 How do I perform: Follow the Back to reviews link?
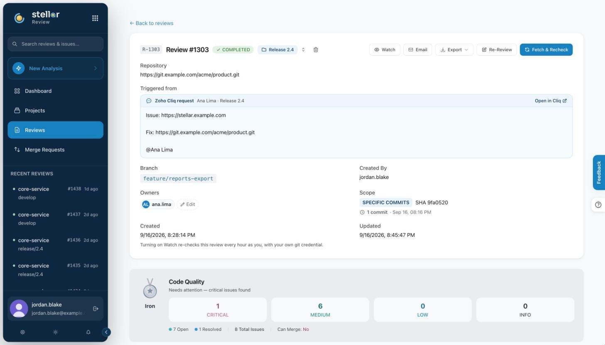151,23
